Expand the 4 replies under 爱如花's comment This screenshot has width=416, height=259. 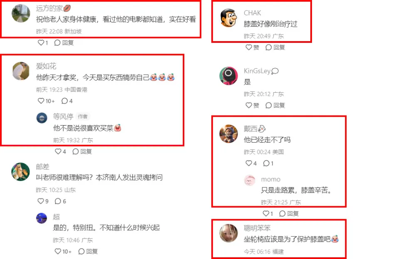tap(67, 101)
